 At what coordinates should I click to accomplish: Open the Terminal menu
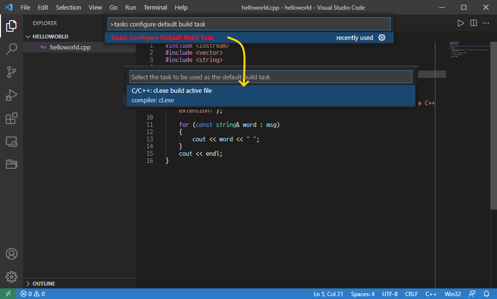click(155, 7)
